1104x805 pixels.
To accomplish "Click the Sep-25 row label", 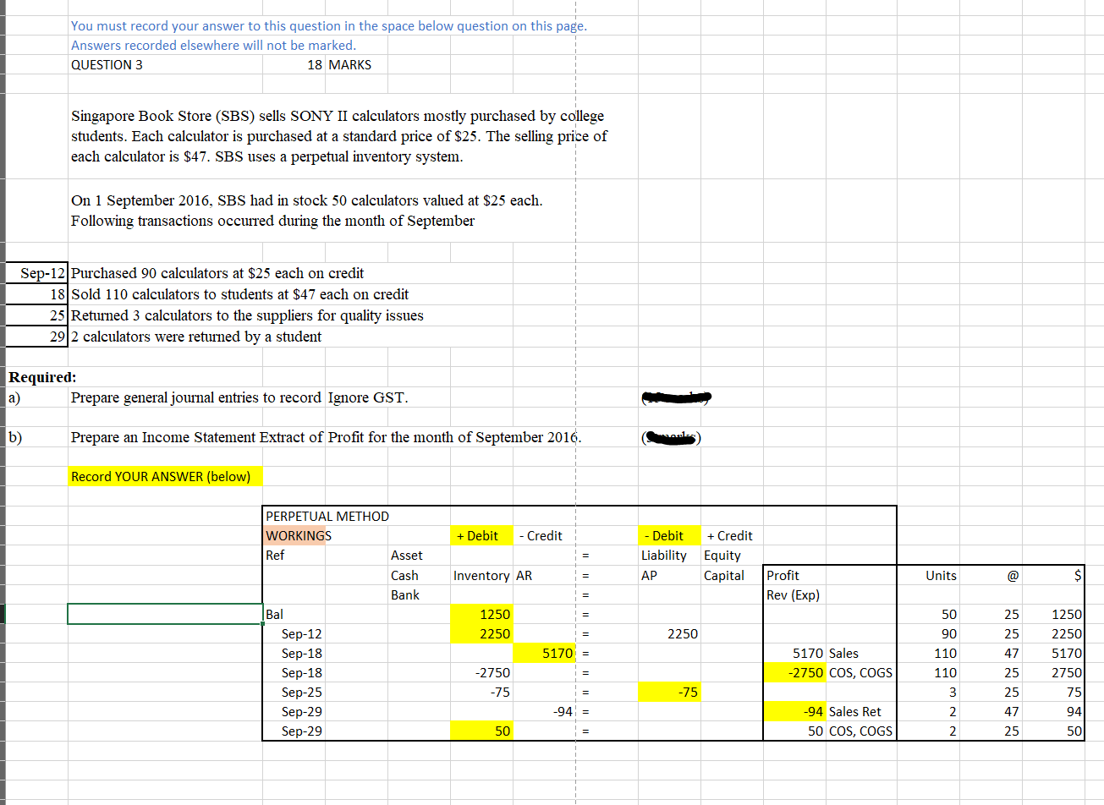I will click(302, 693).
